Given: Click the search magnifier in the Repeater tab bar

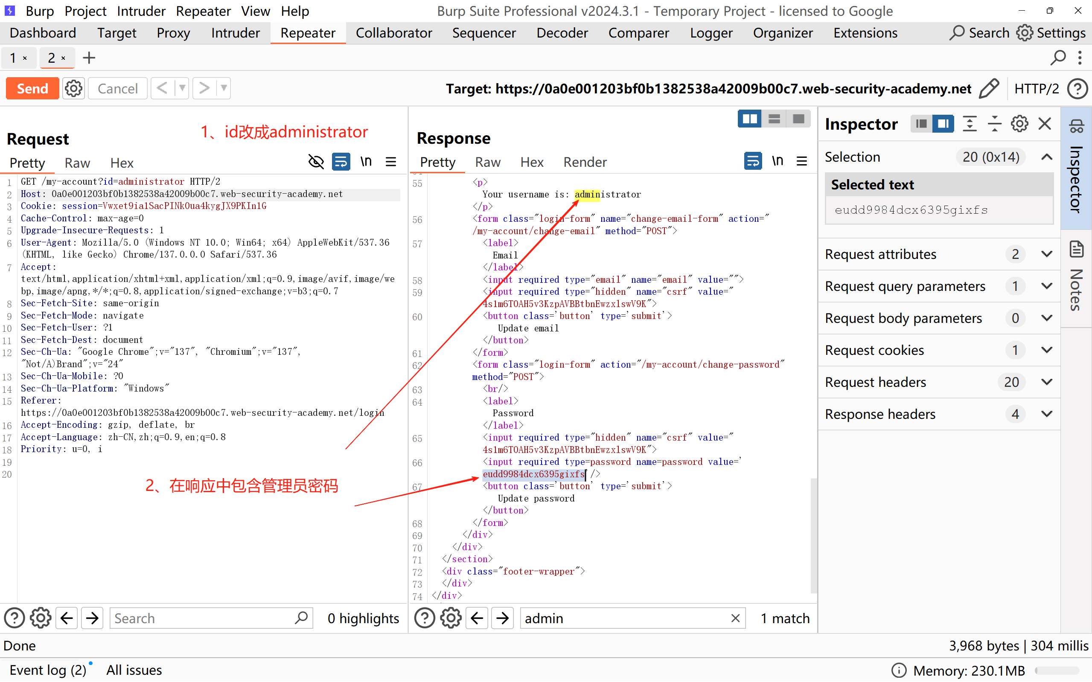Looking at the screenshot, I should click(1058, 58).
